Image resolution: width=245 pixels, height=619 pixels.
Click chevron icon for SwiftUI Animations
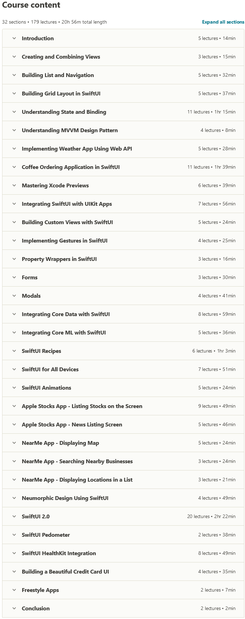pyautogui.click(x=14, y=388)
